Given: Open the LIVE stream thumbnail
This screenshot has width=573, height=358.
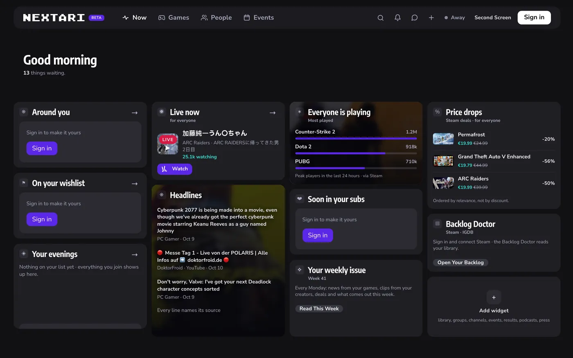Looking at the screenshot, I should tap(168, 144).
